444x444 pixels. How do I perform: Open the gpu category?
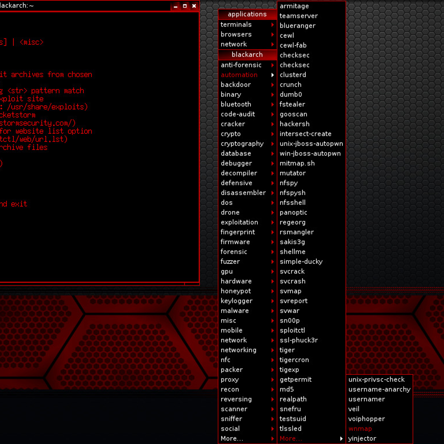click(x=248, y=271)
